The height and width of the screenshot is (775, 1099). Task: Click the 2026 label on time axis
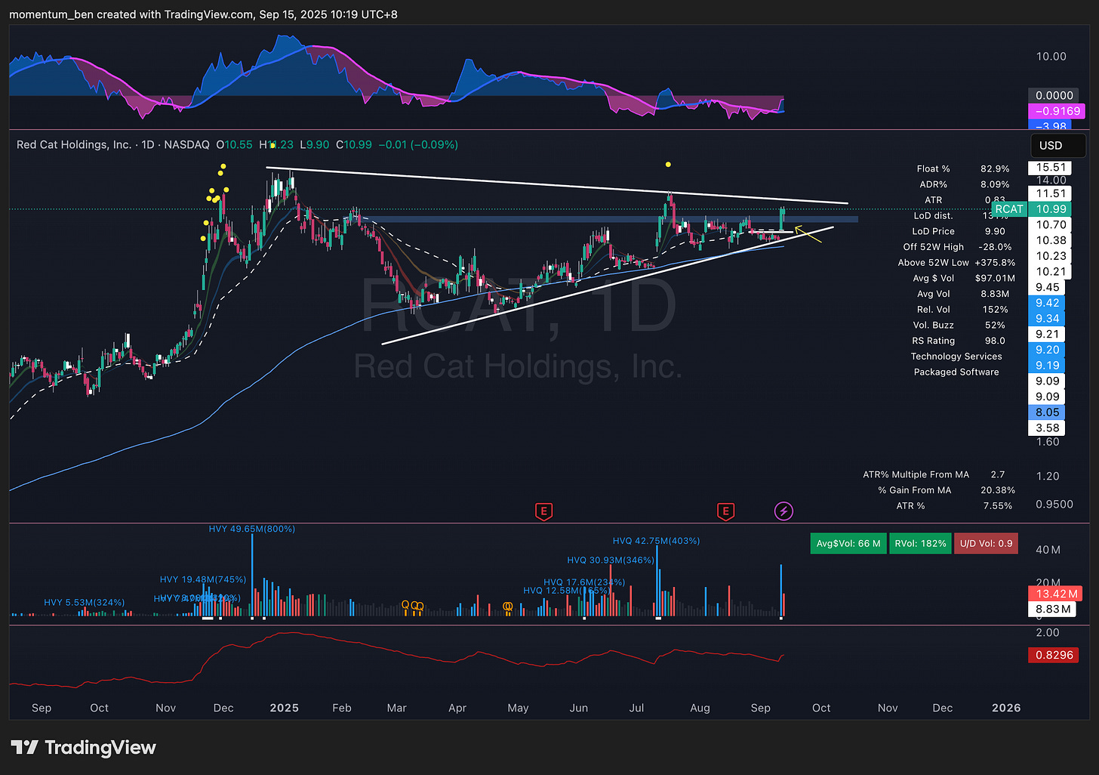(x=1006, y=708)
